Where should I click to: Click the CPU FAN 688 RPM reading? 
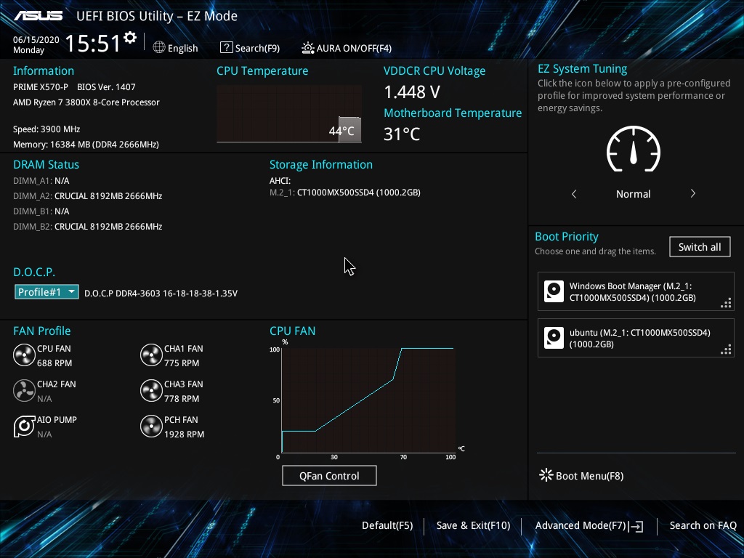54,363
